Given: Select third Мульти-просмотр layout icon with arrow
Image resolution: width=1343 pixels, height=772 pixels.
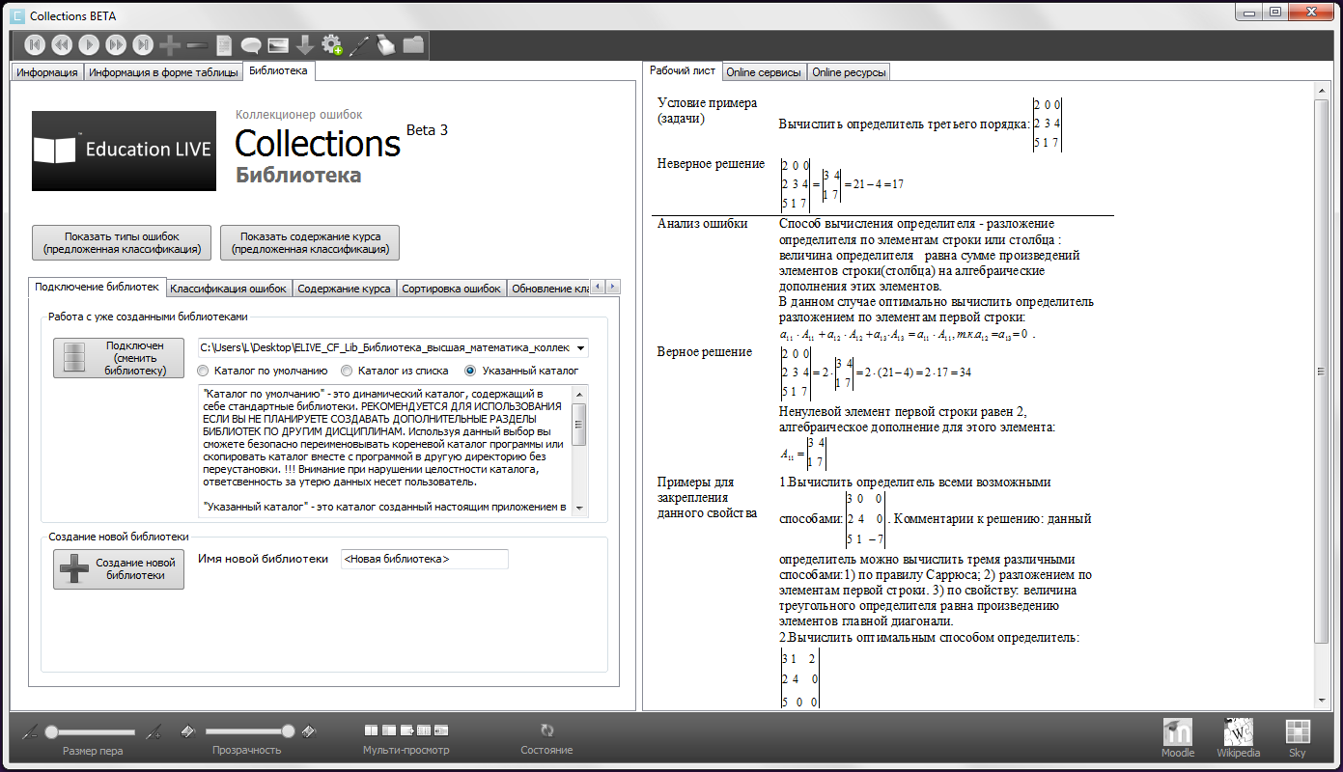Looking at the screenshot, I should tap(406, 731).
